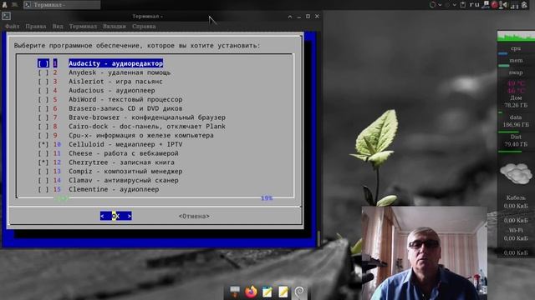Click the Терминал taskbar button in the top panel
This screenshot has width=535, height=300.
[62, 5]
